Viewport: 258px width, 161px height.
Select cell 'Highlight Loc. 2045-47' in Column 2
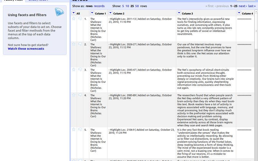[140, 71]
